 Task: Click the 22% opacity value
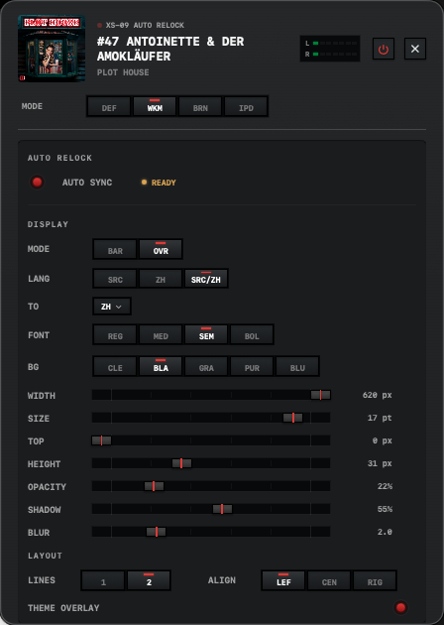pyautogui.click(x=385, y=486)
